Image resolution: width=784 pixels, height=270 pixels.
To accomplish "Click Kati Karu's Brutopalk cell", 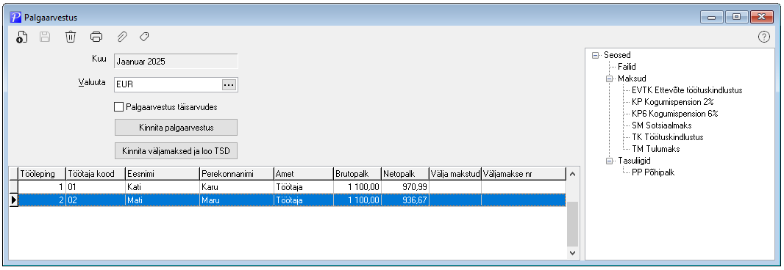I will coord(357,186).
